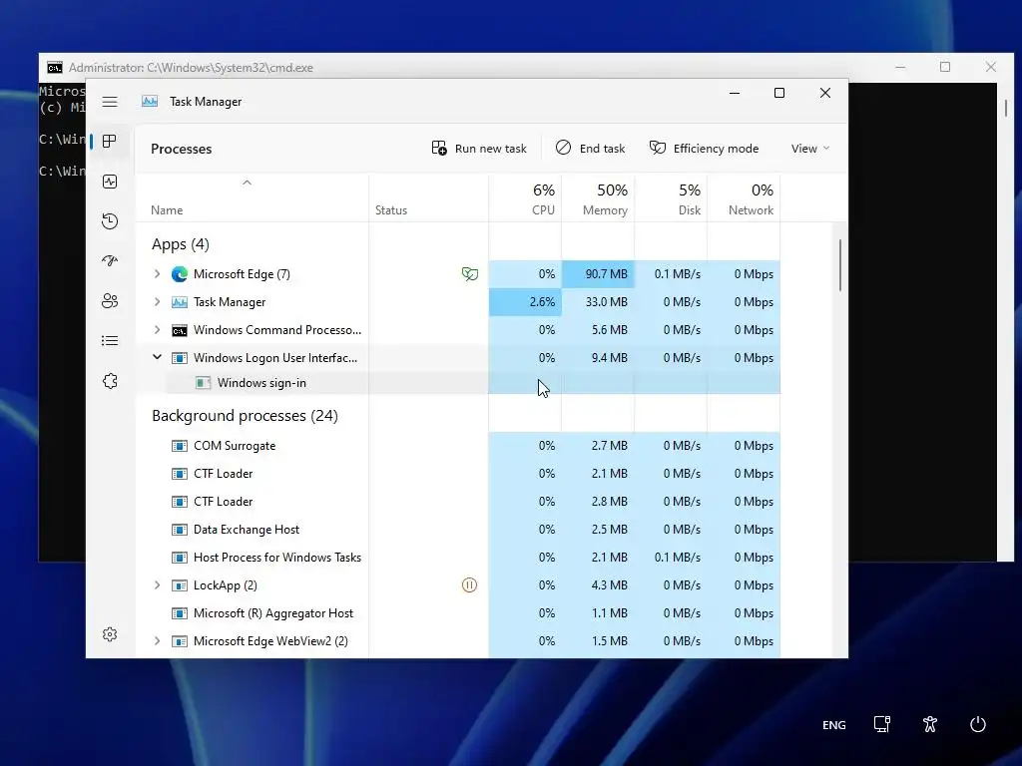This screenshot has height=766, width=1022.
Task: Expand the LockApp (2) process group
Action: [157, 585]
